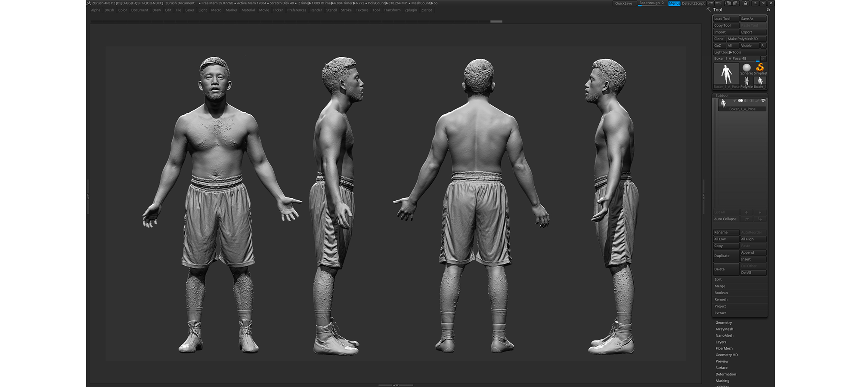Viewport: 861px width, 387px height.
Task: Click the Duplicate subtool button
Action: point(726,256)
